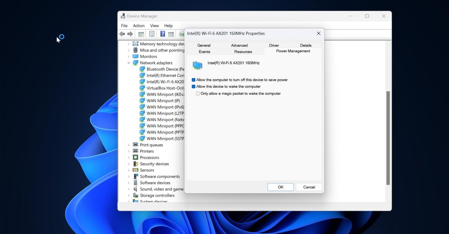
Task: Switch to the Power Management tab
Action: click(293, 51)
